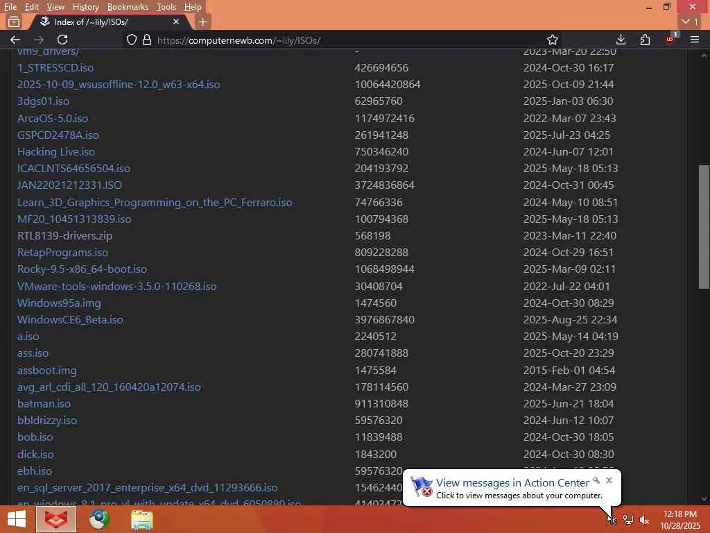Open Rocky-9.5-x86_64-boot.iso link
710x533 pixels.
82,269
